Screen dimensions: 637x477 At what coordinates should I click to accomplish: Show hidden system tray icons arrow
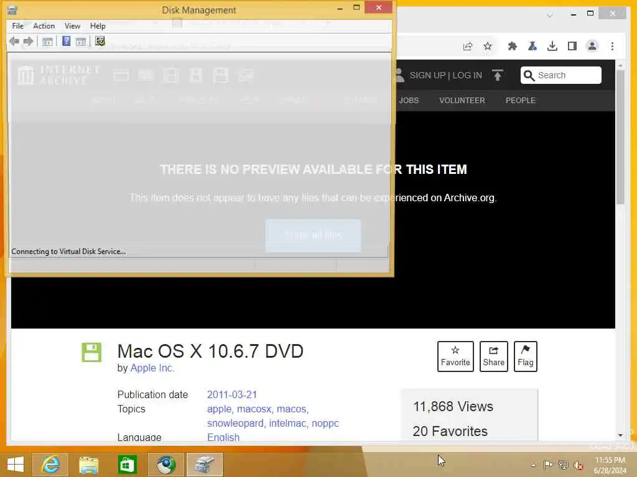533,465
